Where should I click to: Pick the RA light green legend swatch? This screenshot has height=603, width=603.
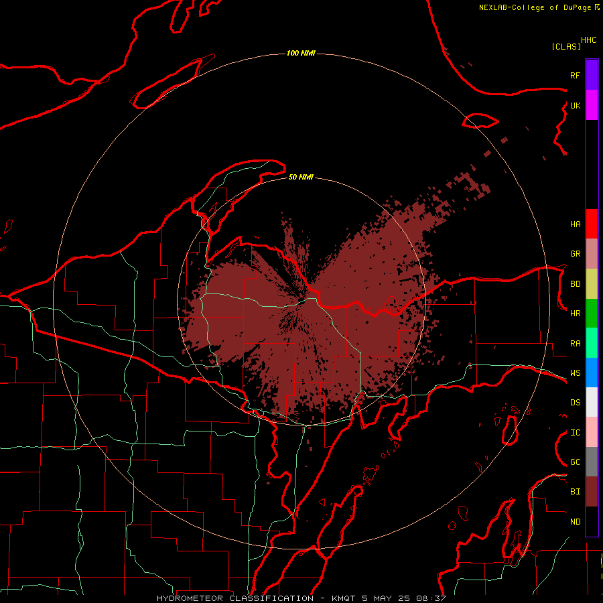click(x=592, y=343)
